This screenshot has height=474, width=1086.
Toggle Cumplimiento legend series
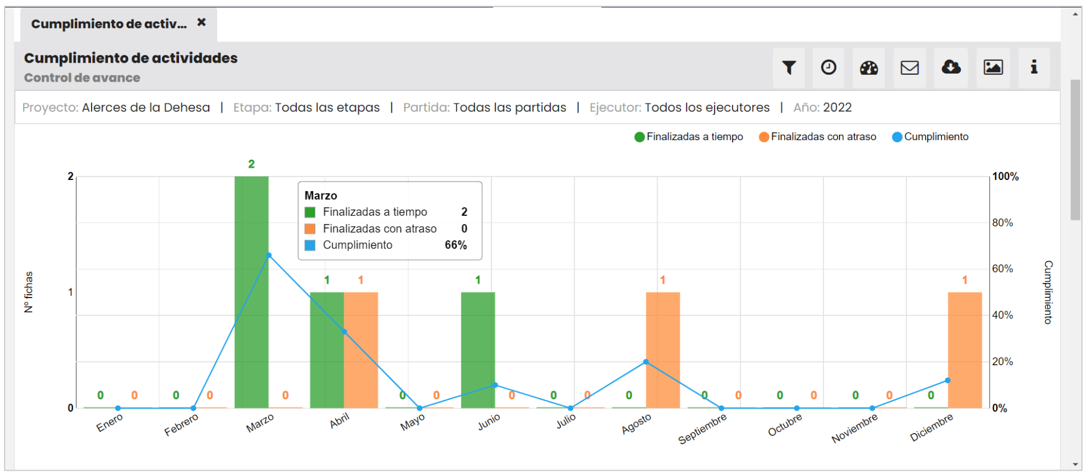tap(930, 137)
